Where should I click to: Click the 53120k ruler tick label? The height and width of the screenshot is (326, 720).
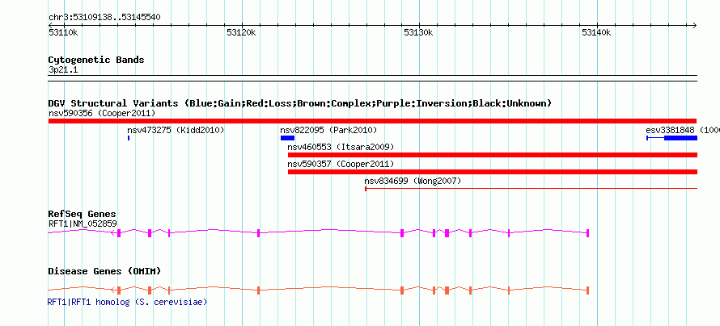point(241,32)
